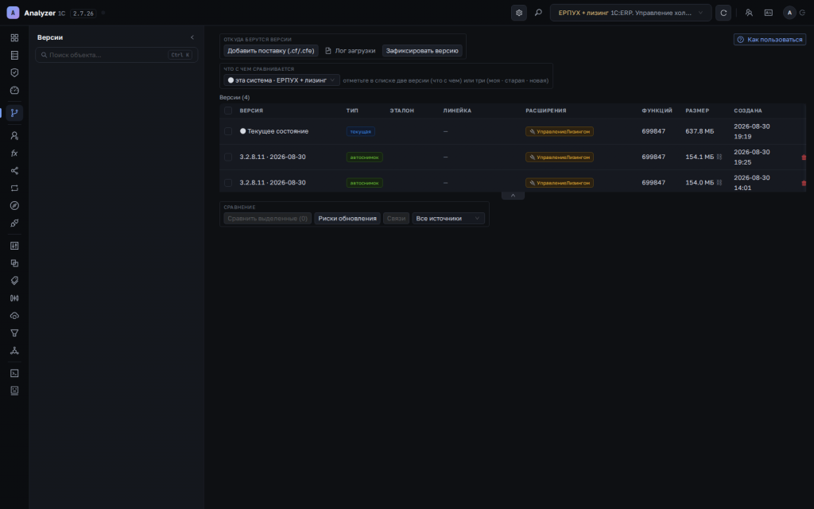Open the fx functions section in the sidebar
The width and height of the screenshot is (814, 509).
point(14,153)
